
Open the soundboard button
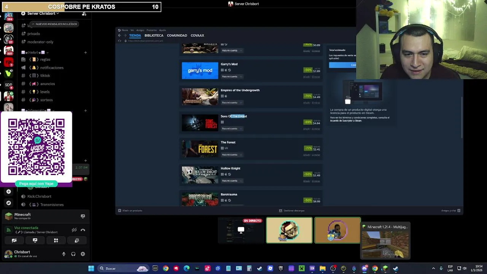tap(77, 240)
